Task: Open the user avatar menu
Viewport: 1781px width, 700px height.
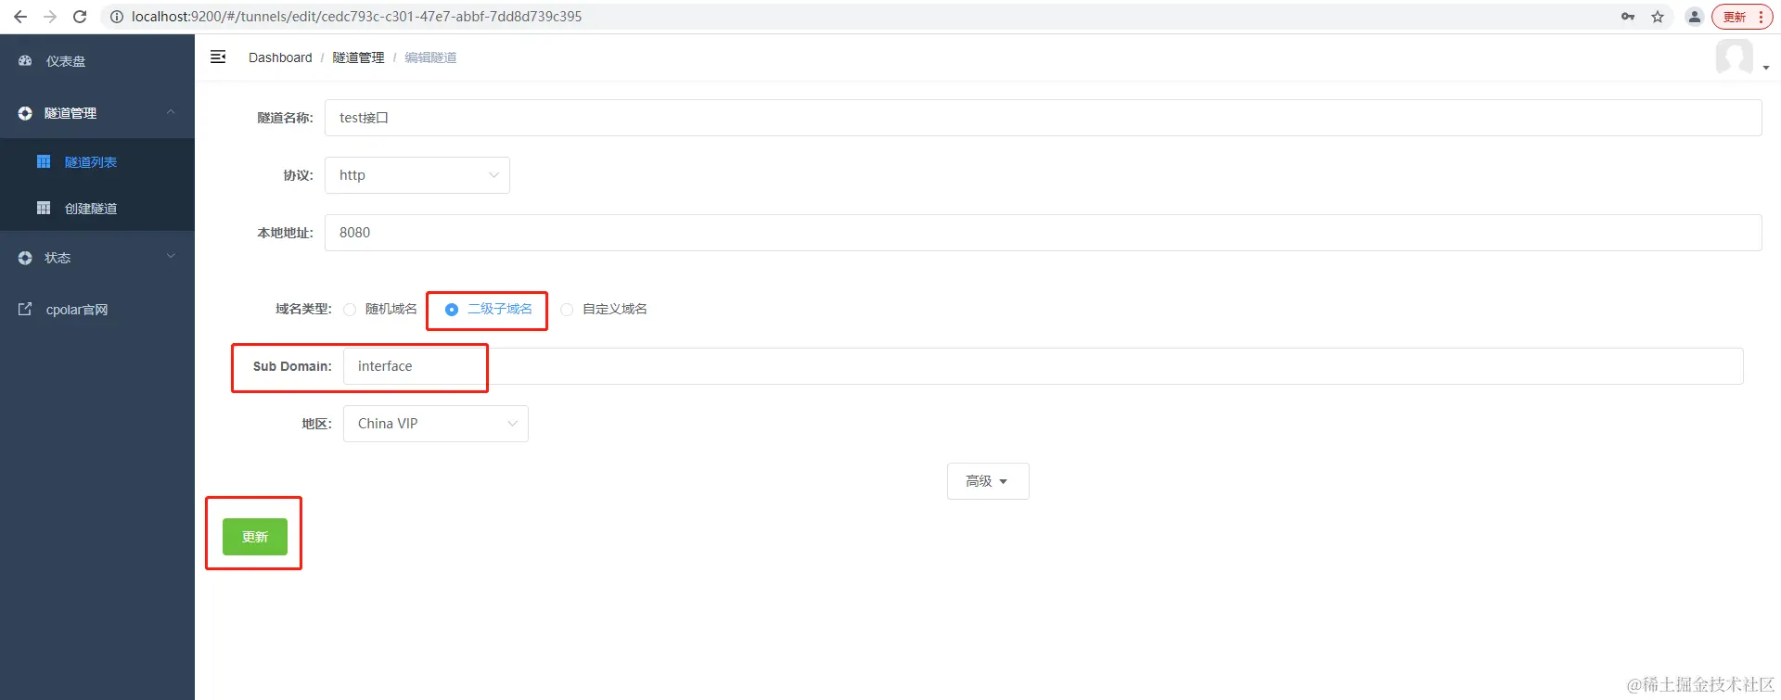Action: pyautogui.click(x=1742, y=57)
